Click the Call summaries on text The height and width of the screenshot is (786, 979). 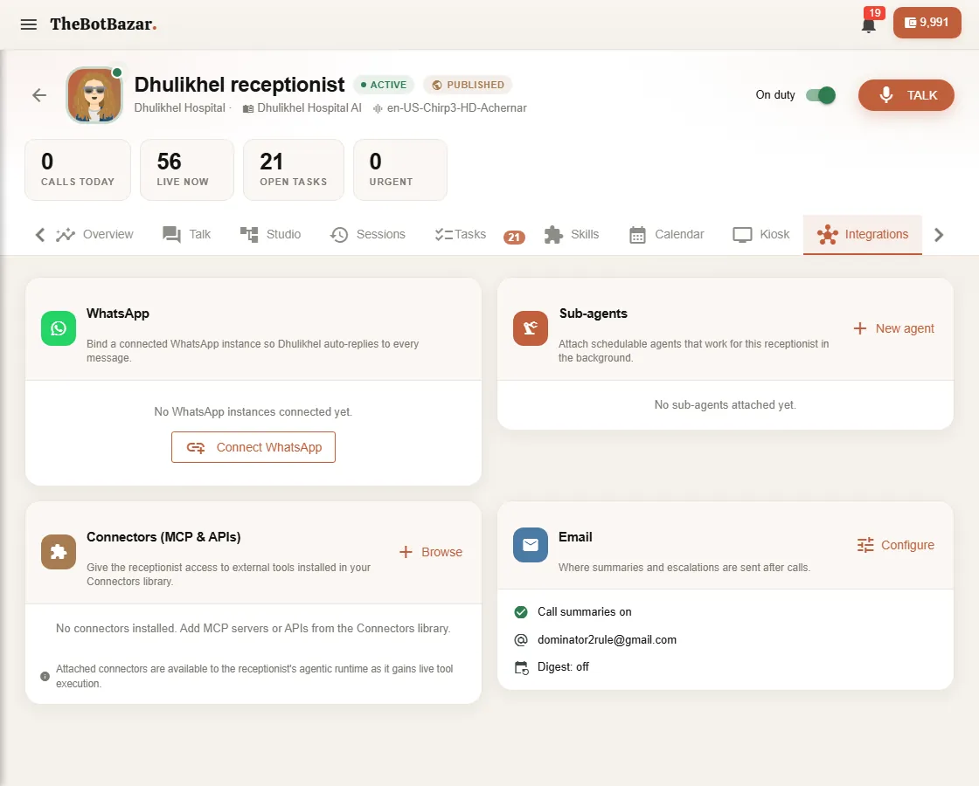pyautogui.click(x=585, y=612)
